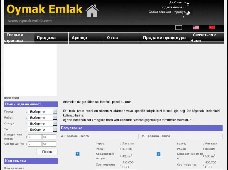Switch language with the Turkish flag icon

[x=212, y=27]
